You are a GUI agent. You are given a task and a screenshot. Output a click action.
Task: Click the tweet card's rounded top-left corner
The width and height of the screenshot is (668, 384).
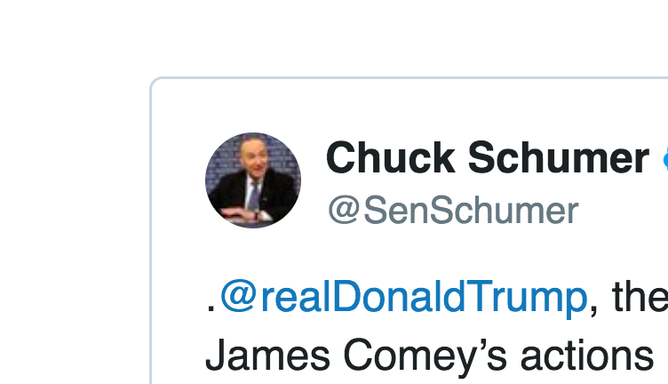(x=155, y=84)
